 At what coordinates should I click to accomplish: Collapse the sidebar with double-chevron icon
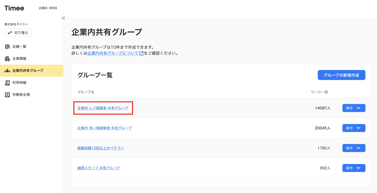click(x=63, y=18)
